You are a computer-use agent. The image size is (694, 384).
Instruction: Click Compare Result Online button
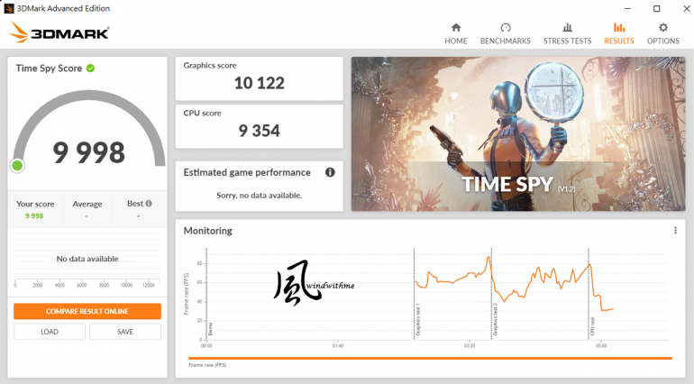[87, 311]
